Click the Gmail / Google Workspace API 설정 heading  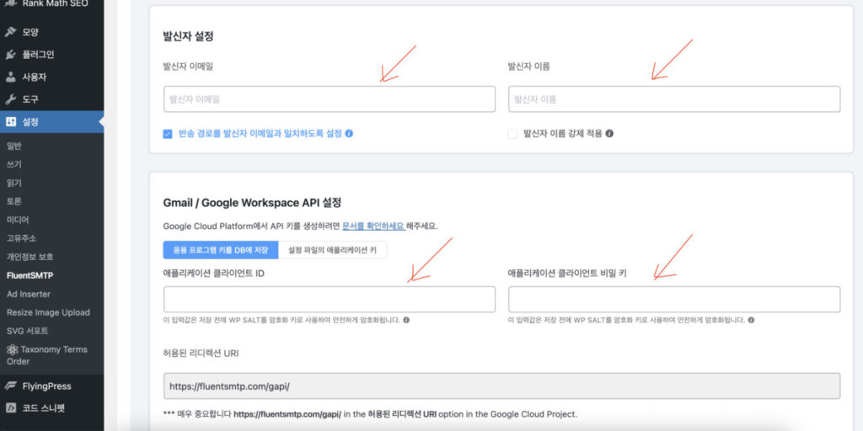(252, 202)
